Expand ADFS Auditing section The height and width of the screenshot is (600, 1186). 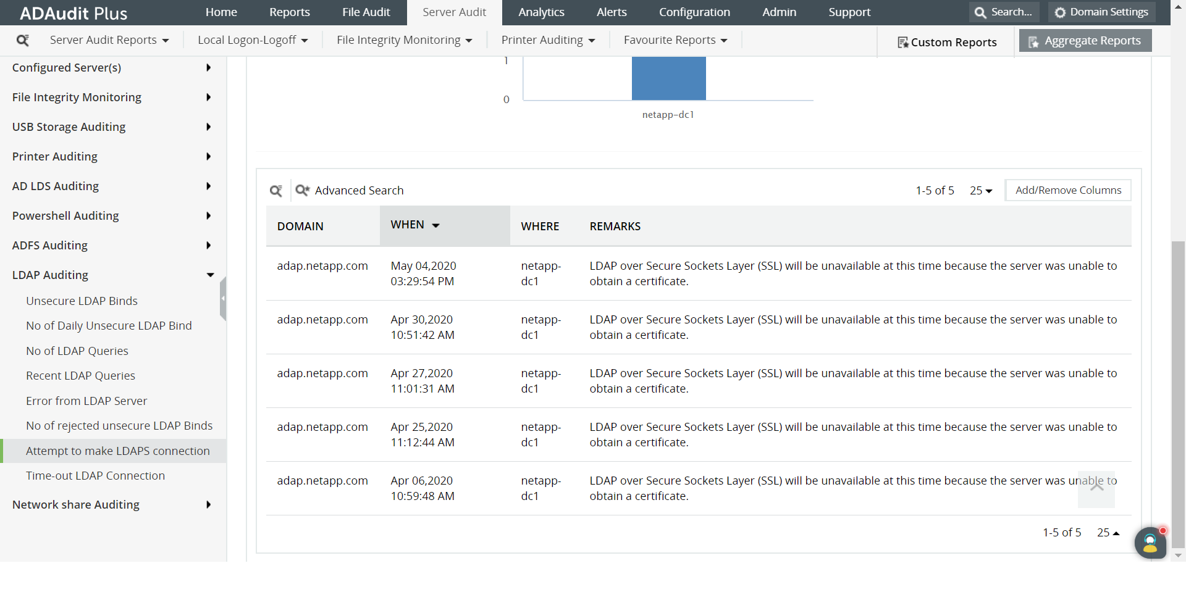pos(113,245)
